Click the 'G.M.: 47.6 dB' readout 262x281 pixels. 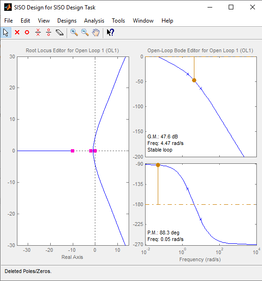162,137
